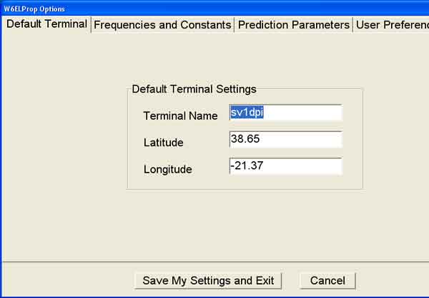
Task: Cancel the options dialog
Action: pyautogui.click(x=327, y=280)
